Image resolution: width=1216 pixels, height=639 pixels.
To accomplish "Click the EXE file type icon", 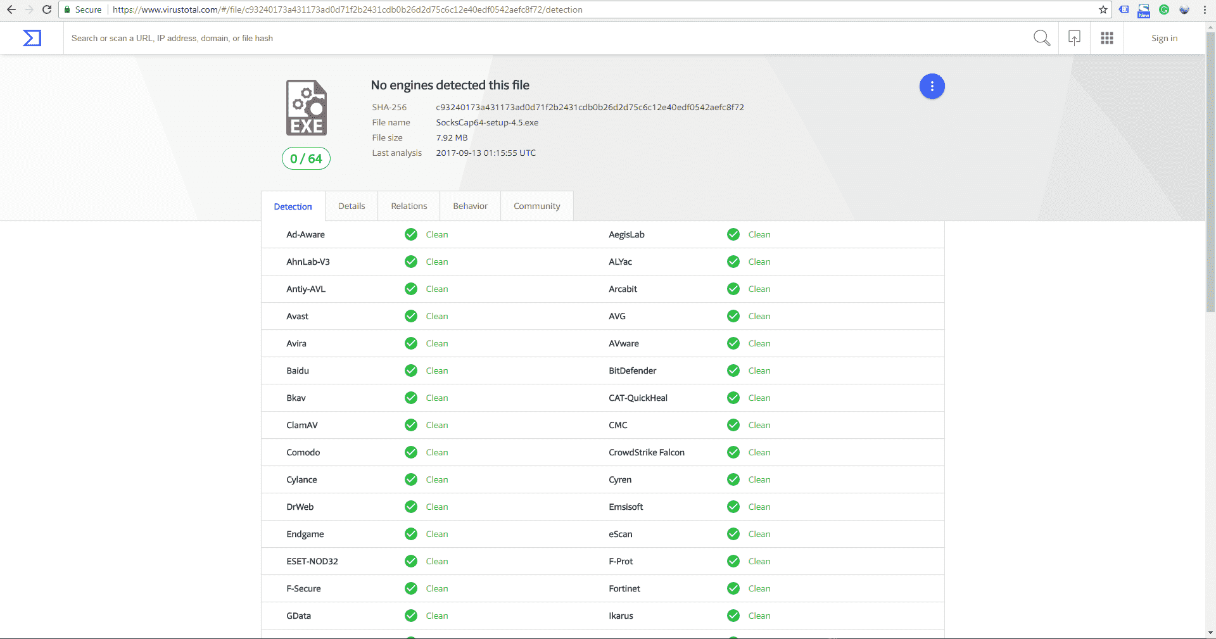I will pos(306,108).
